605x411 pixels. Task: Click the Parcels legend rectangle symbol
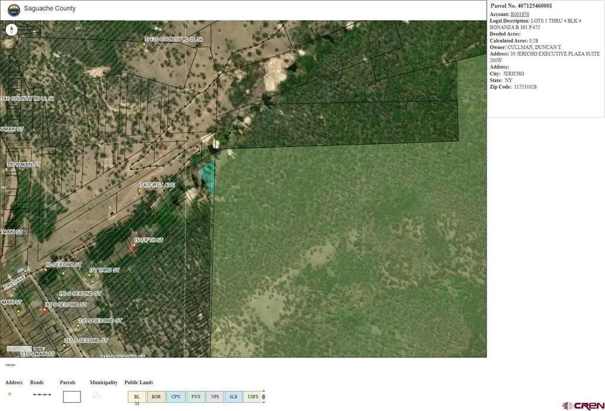(71, 397)
